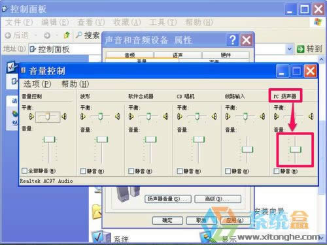Open 编辑(E) menu in Control Panel
This screenshot has height=245, width=327.
pos(55,22)
